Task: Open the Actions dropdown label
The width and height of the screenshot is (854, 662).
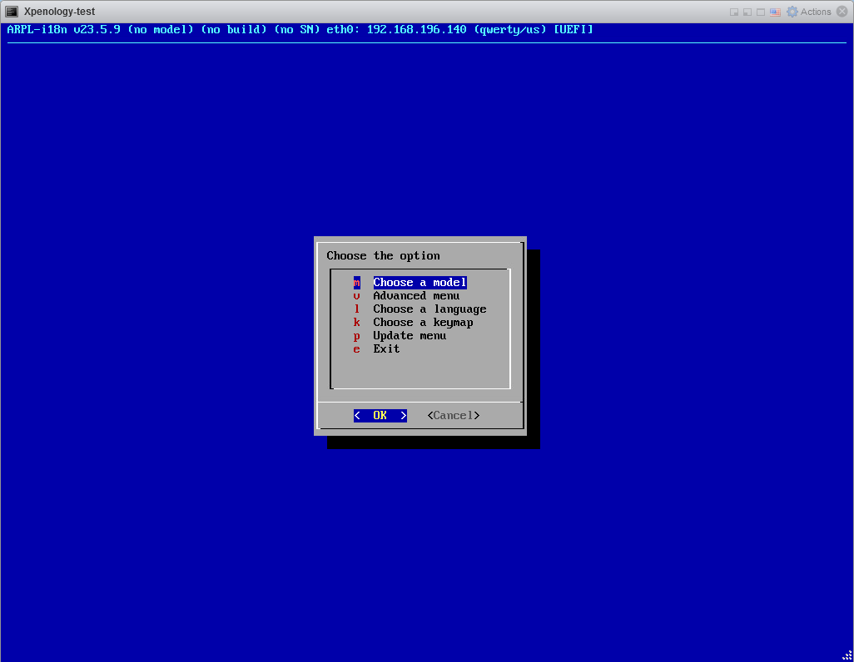Action: 816,12
